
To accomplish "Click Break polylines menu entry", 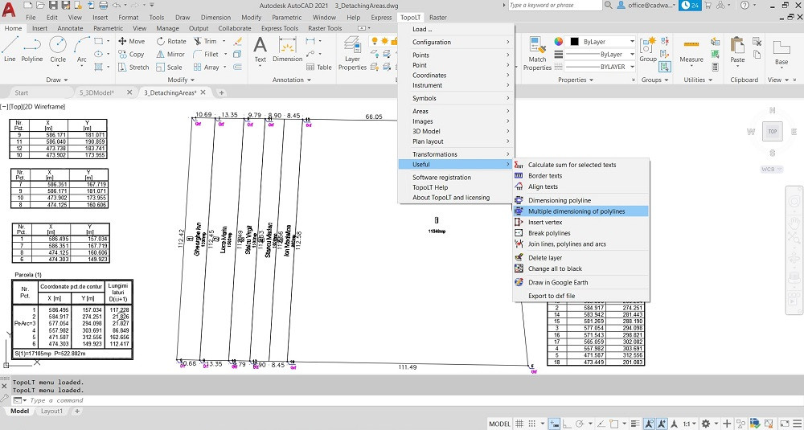I will coord(549,233).
